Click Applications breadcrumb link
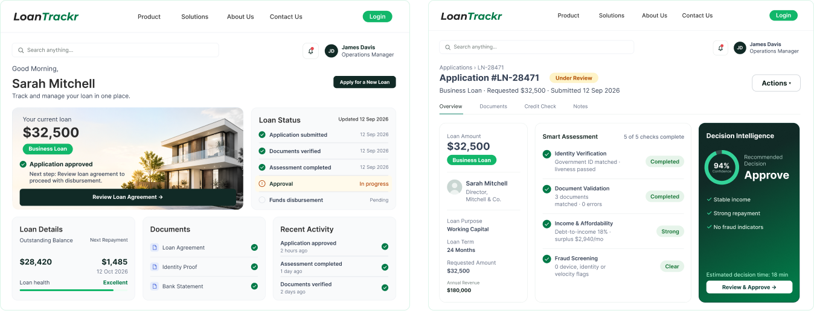Viewport: 814px width, 311px height. [456, 68]
